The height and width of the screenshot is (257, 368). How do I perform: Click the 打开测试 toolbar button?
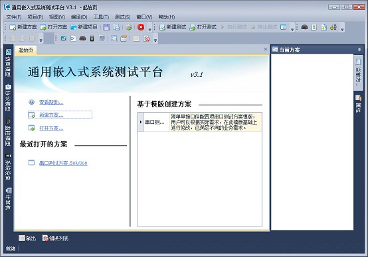(x=203, y=27)
